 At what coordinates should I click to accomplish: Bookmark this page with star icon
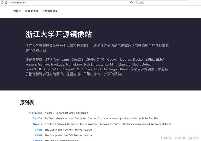(x=131, y=3)
